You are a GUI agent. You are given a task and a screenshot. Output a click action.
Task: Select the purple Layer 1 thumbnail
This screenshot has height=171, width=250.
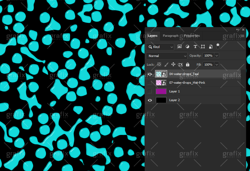click(161, 91)
